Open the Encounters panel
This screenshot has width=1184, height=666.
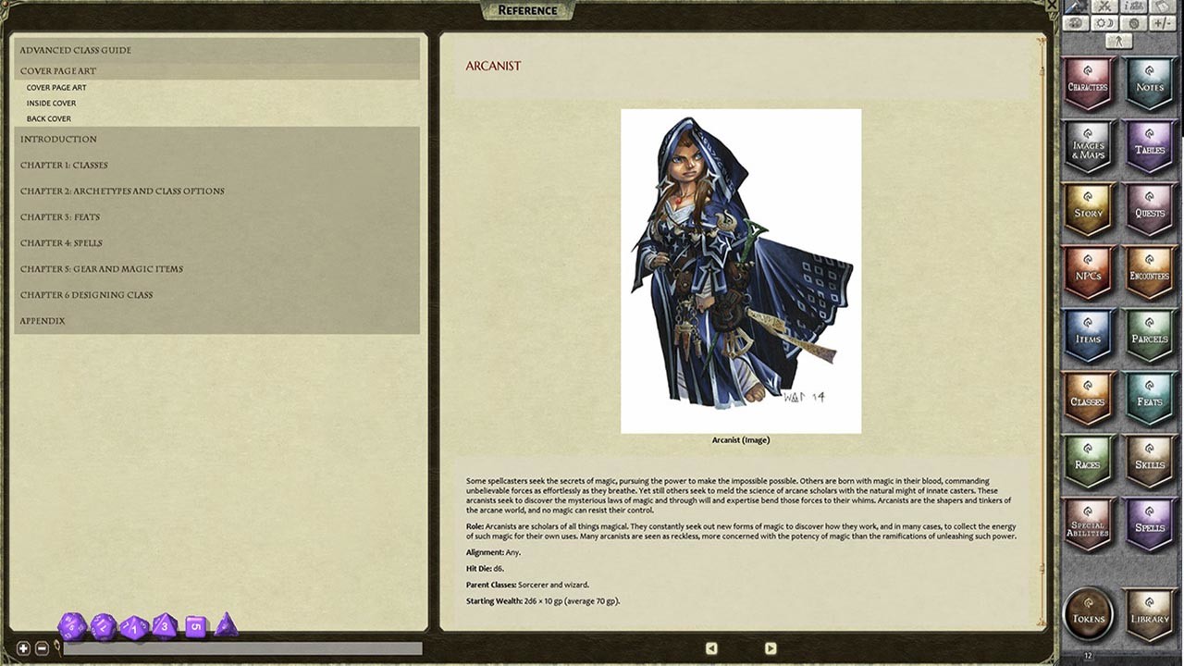point(1149,272)
